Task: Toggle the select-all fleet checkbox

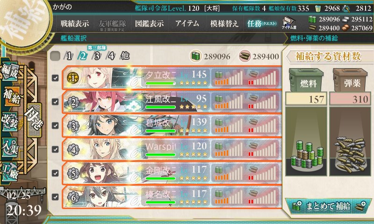Action: pos(55,56)
